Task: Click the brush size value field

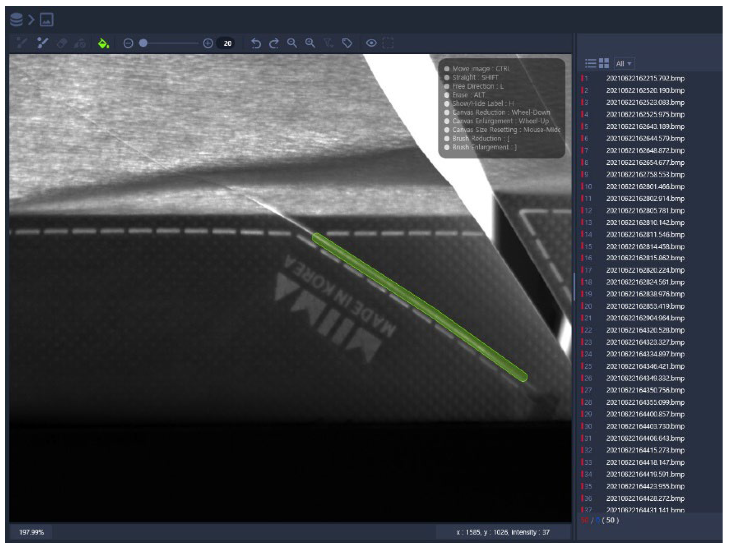Action: point(227,44)
